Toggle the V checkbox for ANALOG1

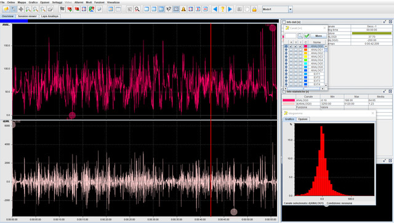click(295, 50)
